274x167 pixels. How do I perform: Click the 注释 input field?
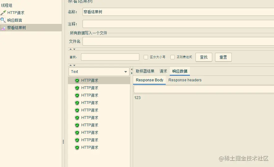click(x=178, y=24)
